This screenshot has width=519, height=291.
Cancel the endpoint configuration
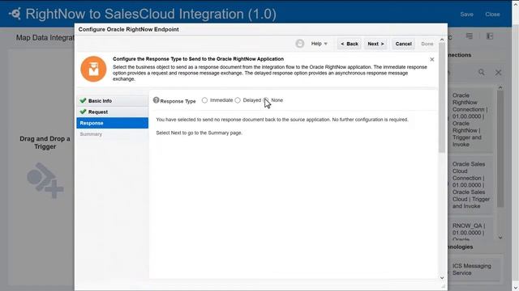[403, 44]
